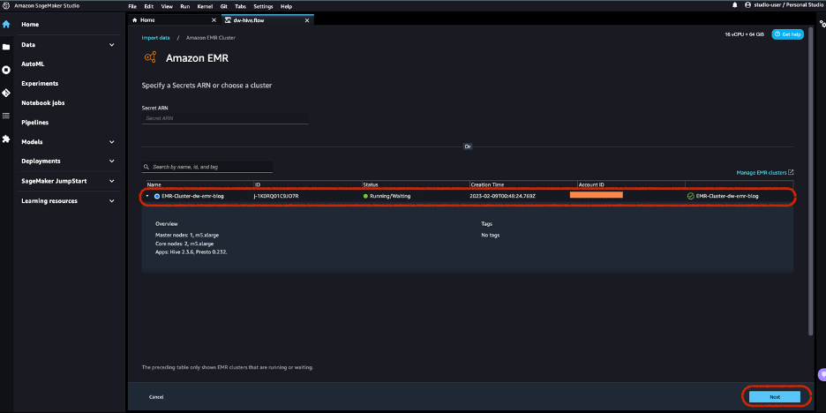Open the Manage EMR clusters link
826x413 pixels.
tap(762, 172)
